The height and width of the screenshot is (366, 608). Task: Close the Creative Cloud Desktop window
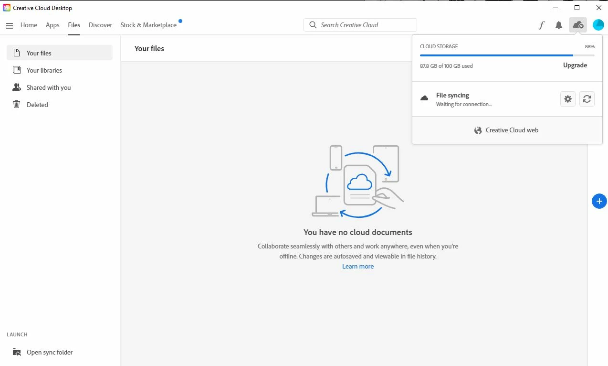point(599,8)
